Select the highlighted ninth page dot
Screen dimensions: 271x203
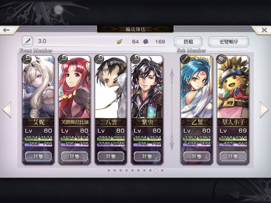[156, 170]
